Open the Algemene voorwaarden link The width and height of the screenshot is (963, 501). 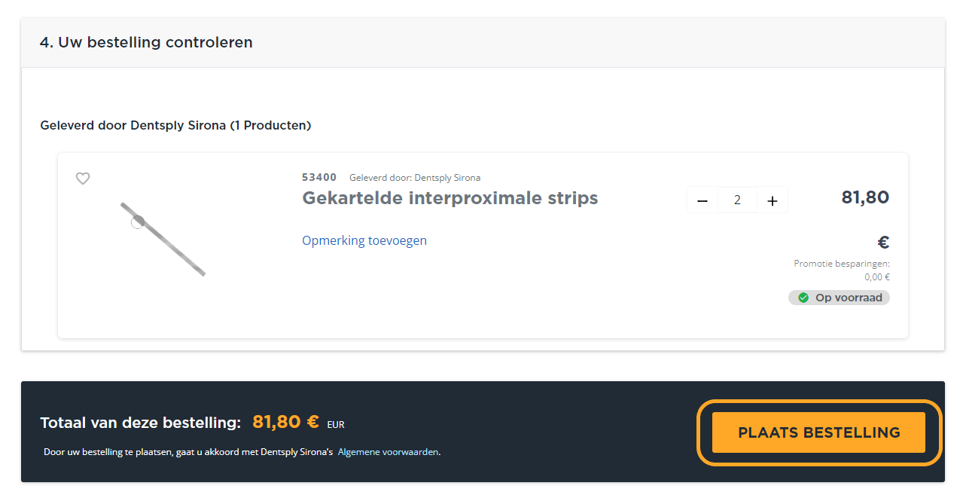[x=388, y=452]
